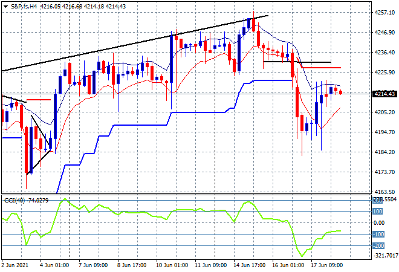
Task: Click the CCI 0.00 level label
Action: tap(379, 223)
